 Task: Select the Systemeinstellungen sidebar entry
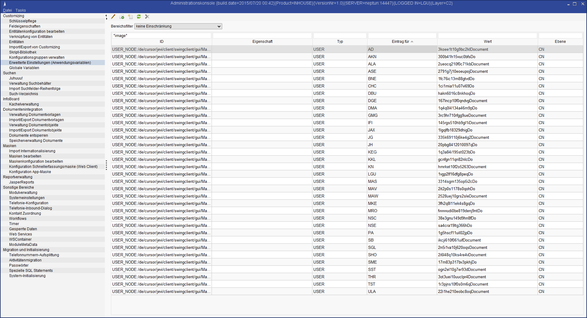pyautogui.click(x=27, y=198)
